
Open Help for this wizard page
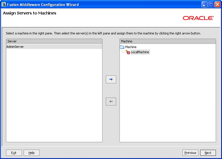[31, 153]
